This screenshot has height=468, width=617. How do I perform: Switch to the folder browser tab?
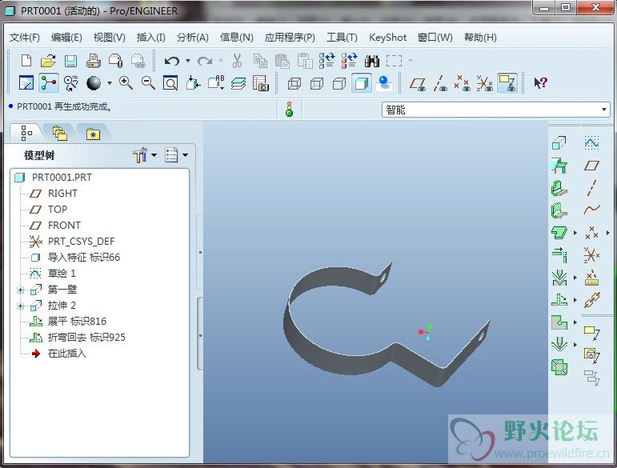(60, 134)
